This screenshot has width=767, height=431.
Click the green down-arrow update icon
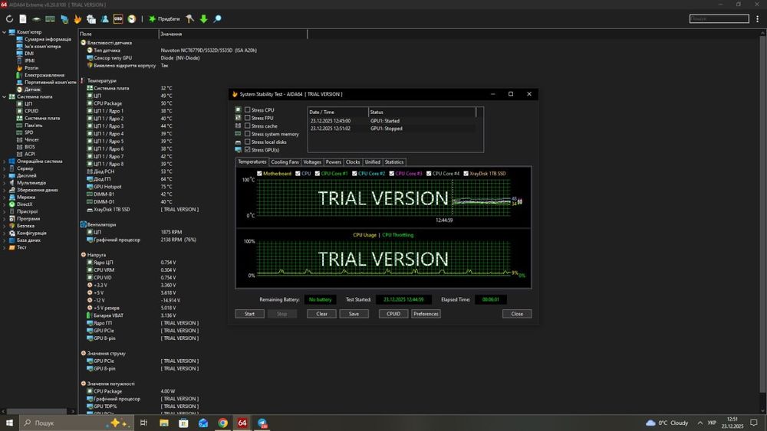tap(203, 18)
